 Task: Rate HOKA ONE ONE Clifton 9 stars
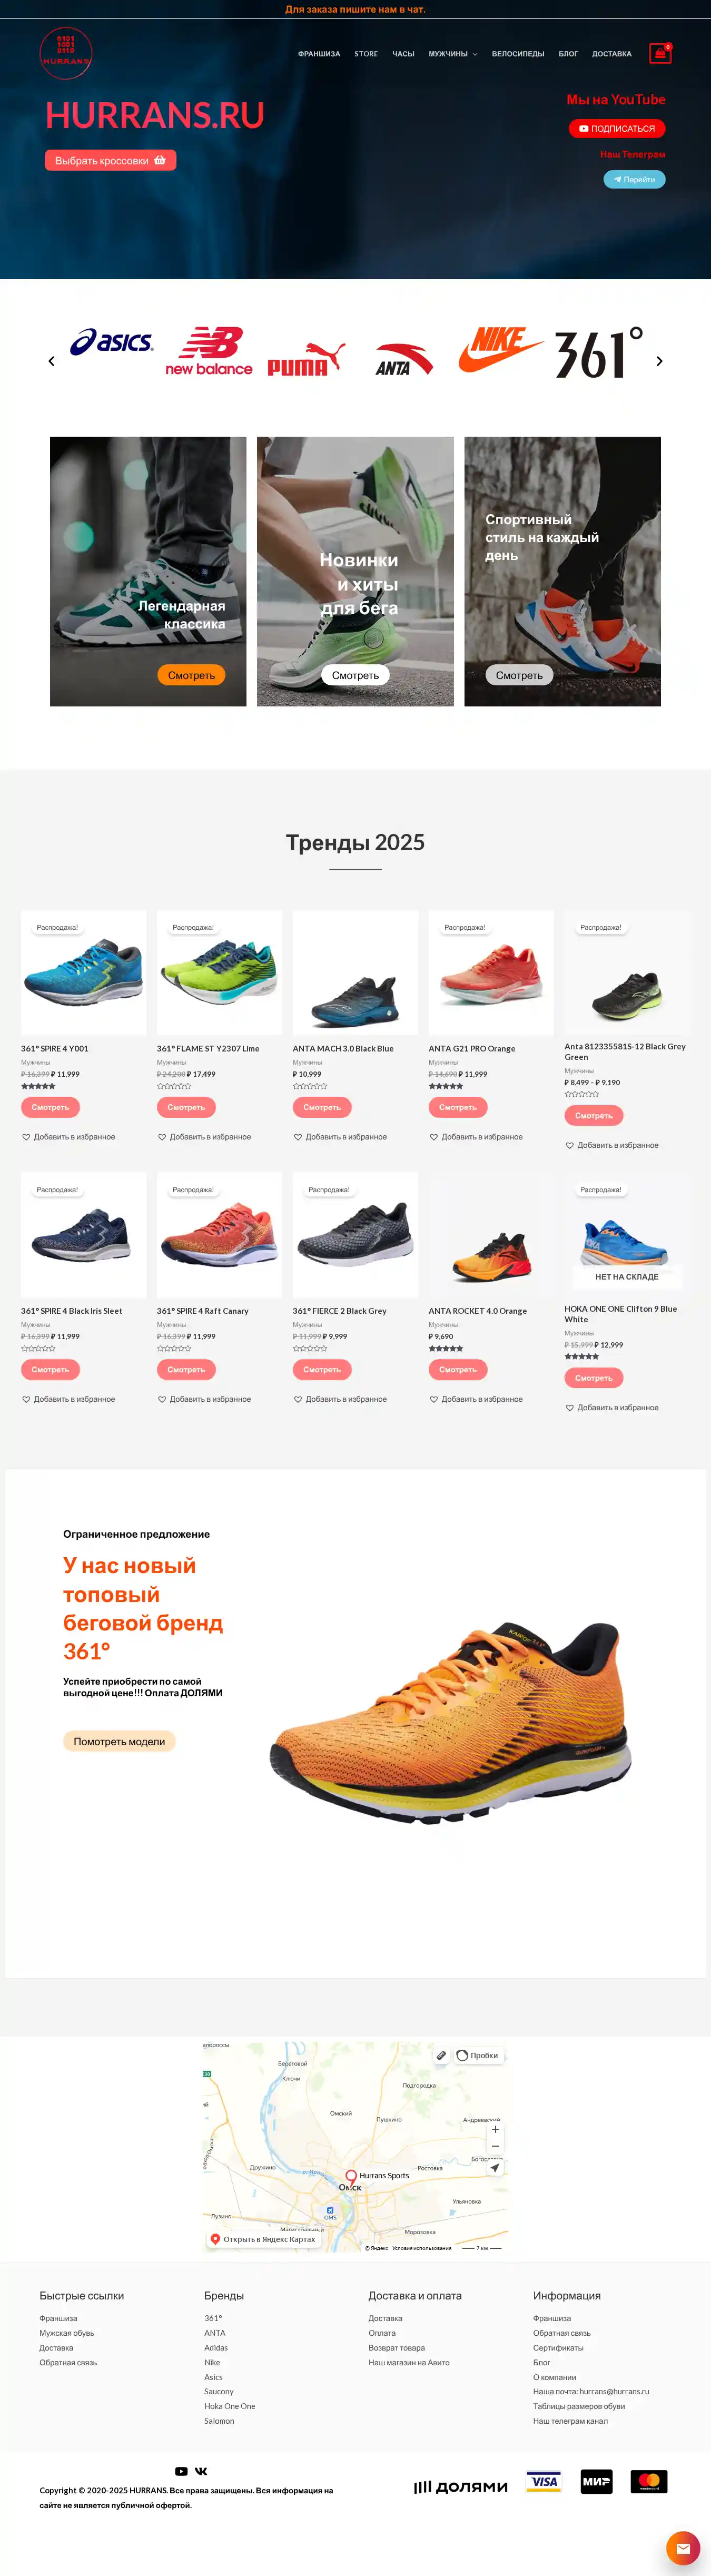point(581,1357)
